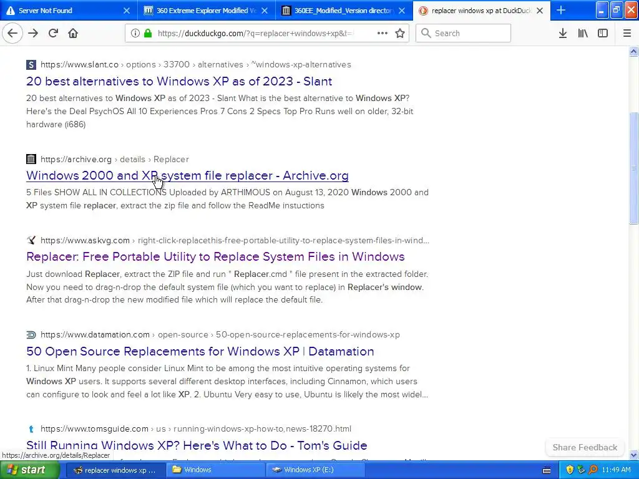Click the system clock 11:49 AM
This screenshot has width=639, height=479.
click(x=616, y=470)
